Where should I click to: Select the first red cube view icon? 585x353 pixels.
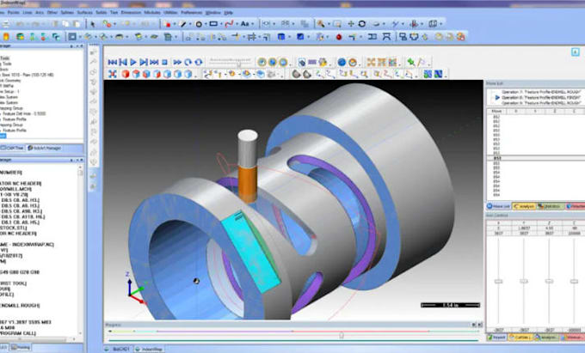point(126,74)
